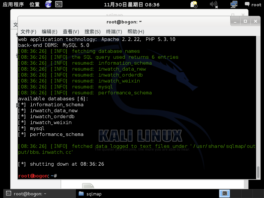
Task: Open the 查看(V) menu in terminal
Action: (x=71, y=32)
